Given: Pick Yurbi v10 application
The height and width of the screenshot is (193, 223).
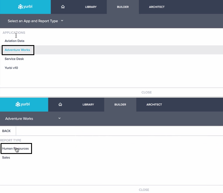Looking at the screenshot, I should click(11, 68).
